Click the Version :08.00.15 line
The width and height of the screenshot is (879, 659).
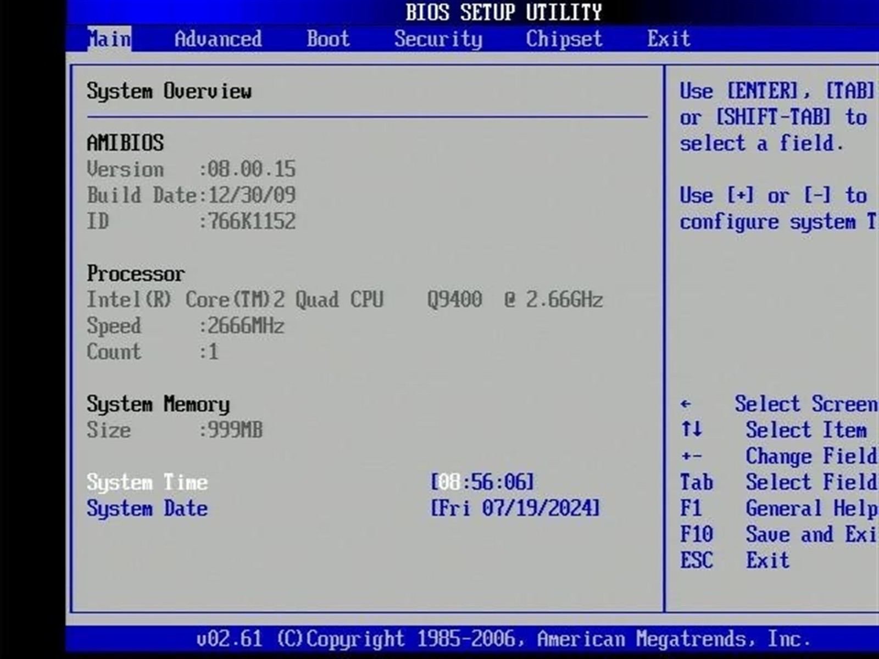click(x=191, y=169)
